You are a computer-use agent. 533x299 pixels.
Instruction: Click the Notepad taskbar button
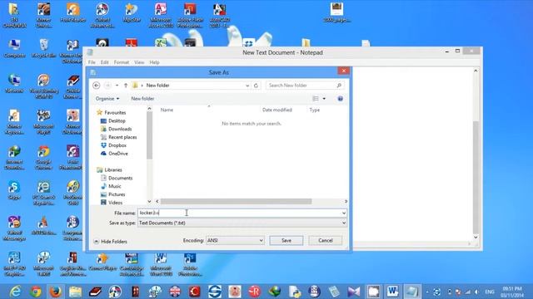tap(412, 292)
